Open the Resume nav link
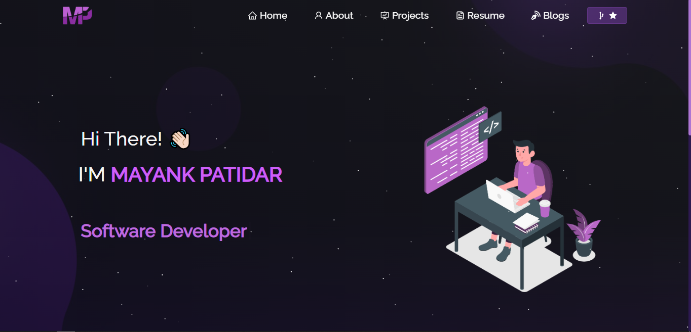691x332 pixels. pyautogui.click(x=480, y=16)
